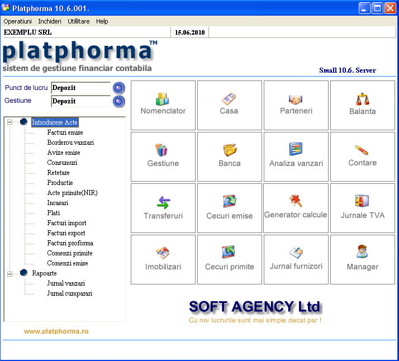Close the Platphorma window

[x=391, y=8]
